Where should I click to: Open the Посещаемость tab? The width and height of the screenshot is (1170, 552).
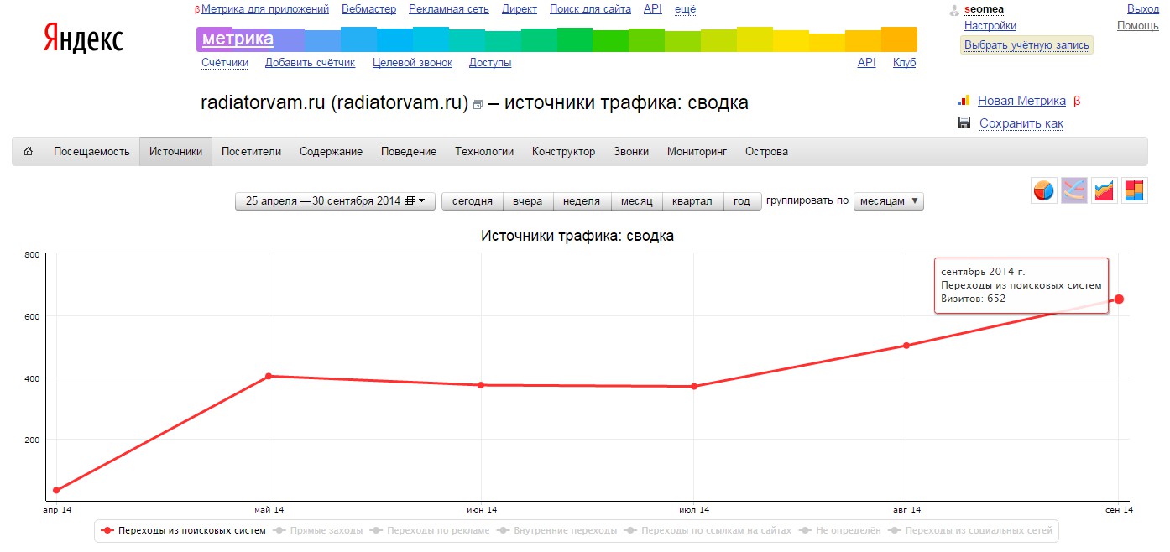click(91, 152)
